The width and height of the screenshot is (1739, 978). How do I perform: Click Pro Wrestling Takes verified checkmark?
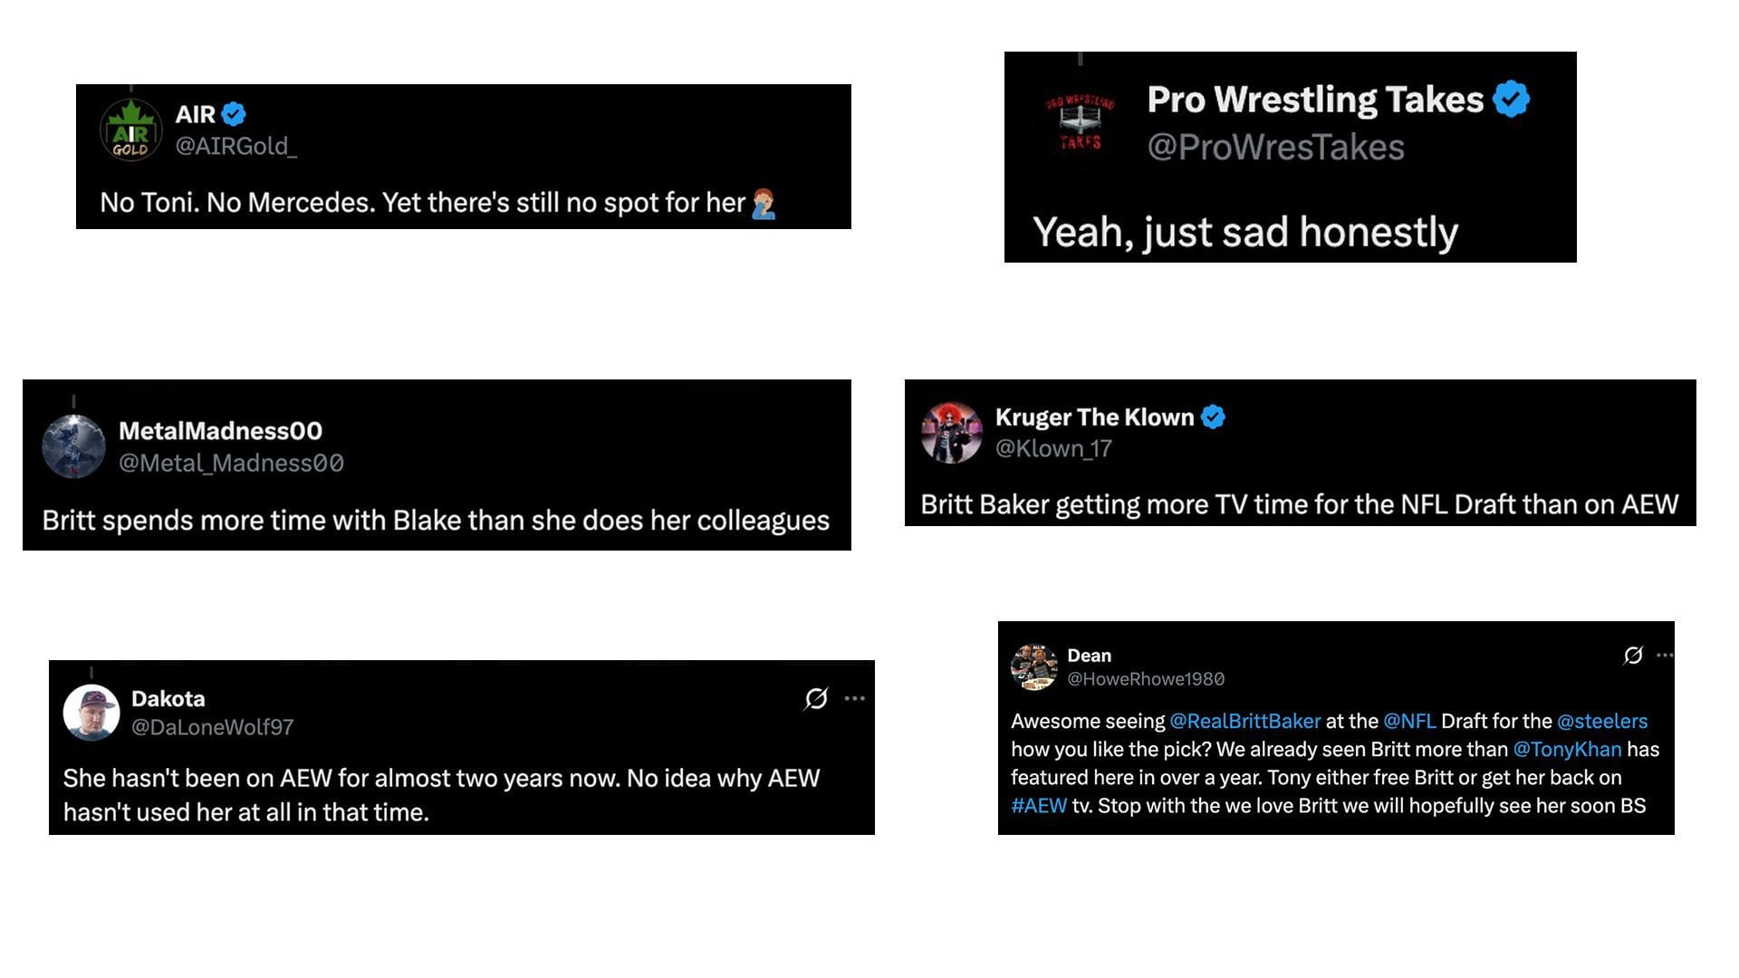coord(1510,100)
